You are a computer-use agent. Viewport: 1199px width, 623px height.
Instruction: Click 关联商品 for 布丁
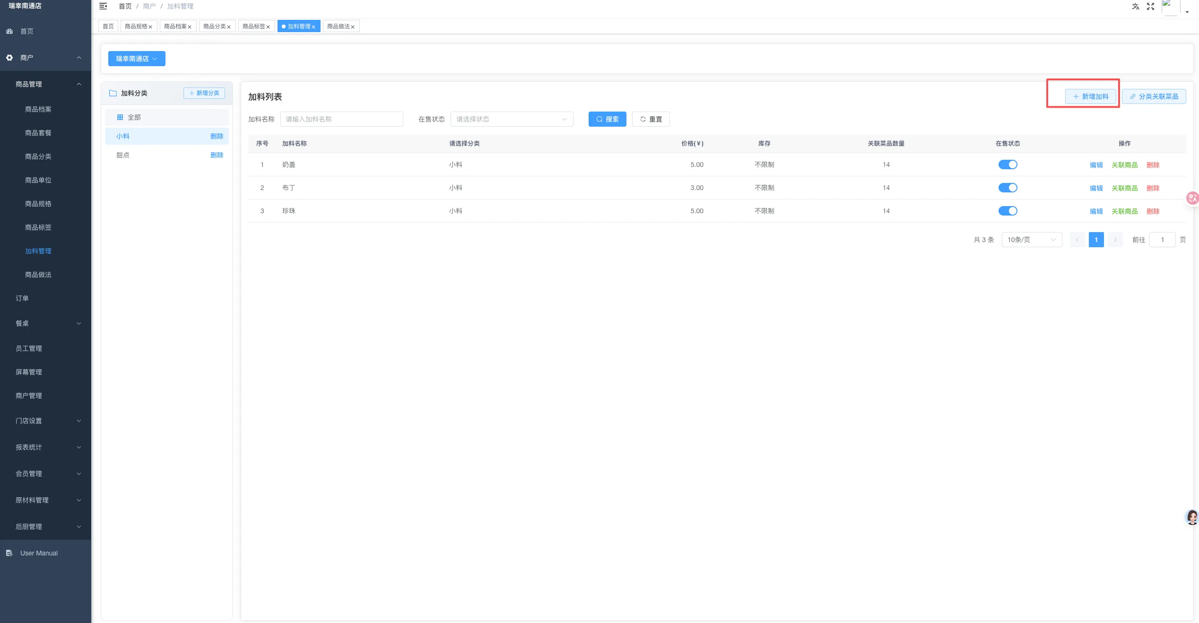[x=1124, y=188]
